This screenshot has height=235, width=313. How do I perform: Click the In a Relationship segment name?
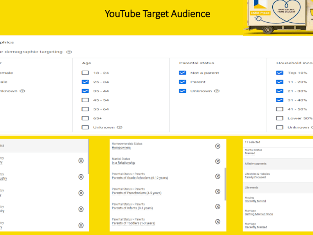click(x=123, y=163)
